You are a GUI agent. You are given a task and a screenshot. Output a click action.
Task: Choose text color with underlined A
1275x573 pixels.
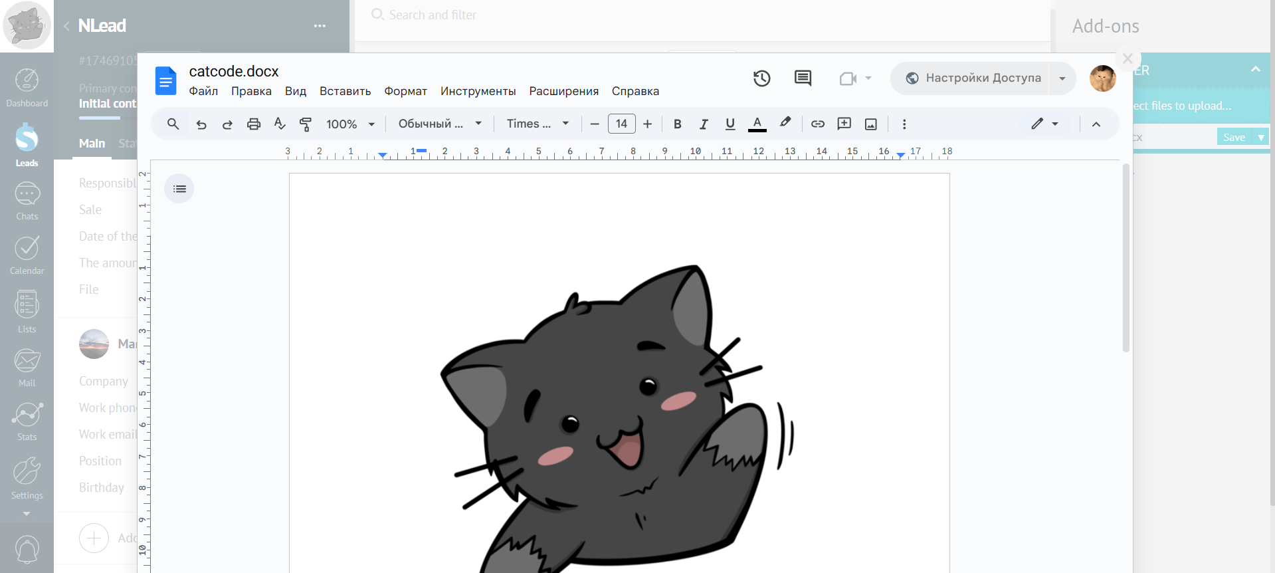coord(757,124)
